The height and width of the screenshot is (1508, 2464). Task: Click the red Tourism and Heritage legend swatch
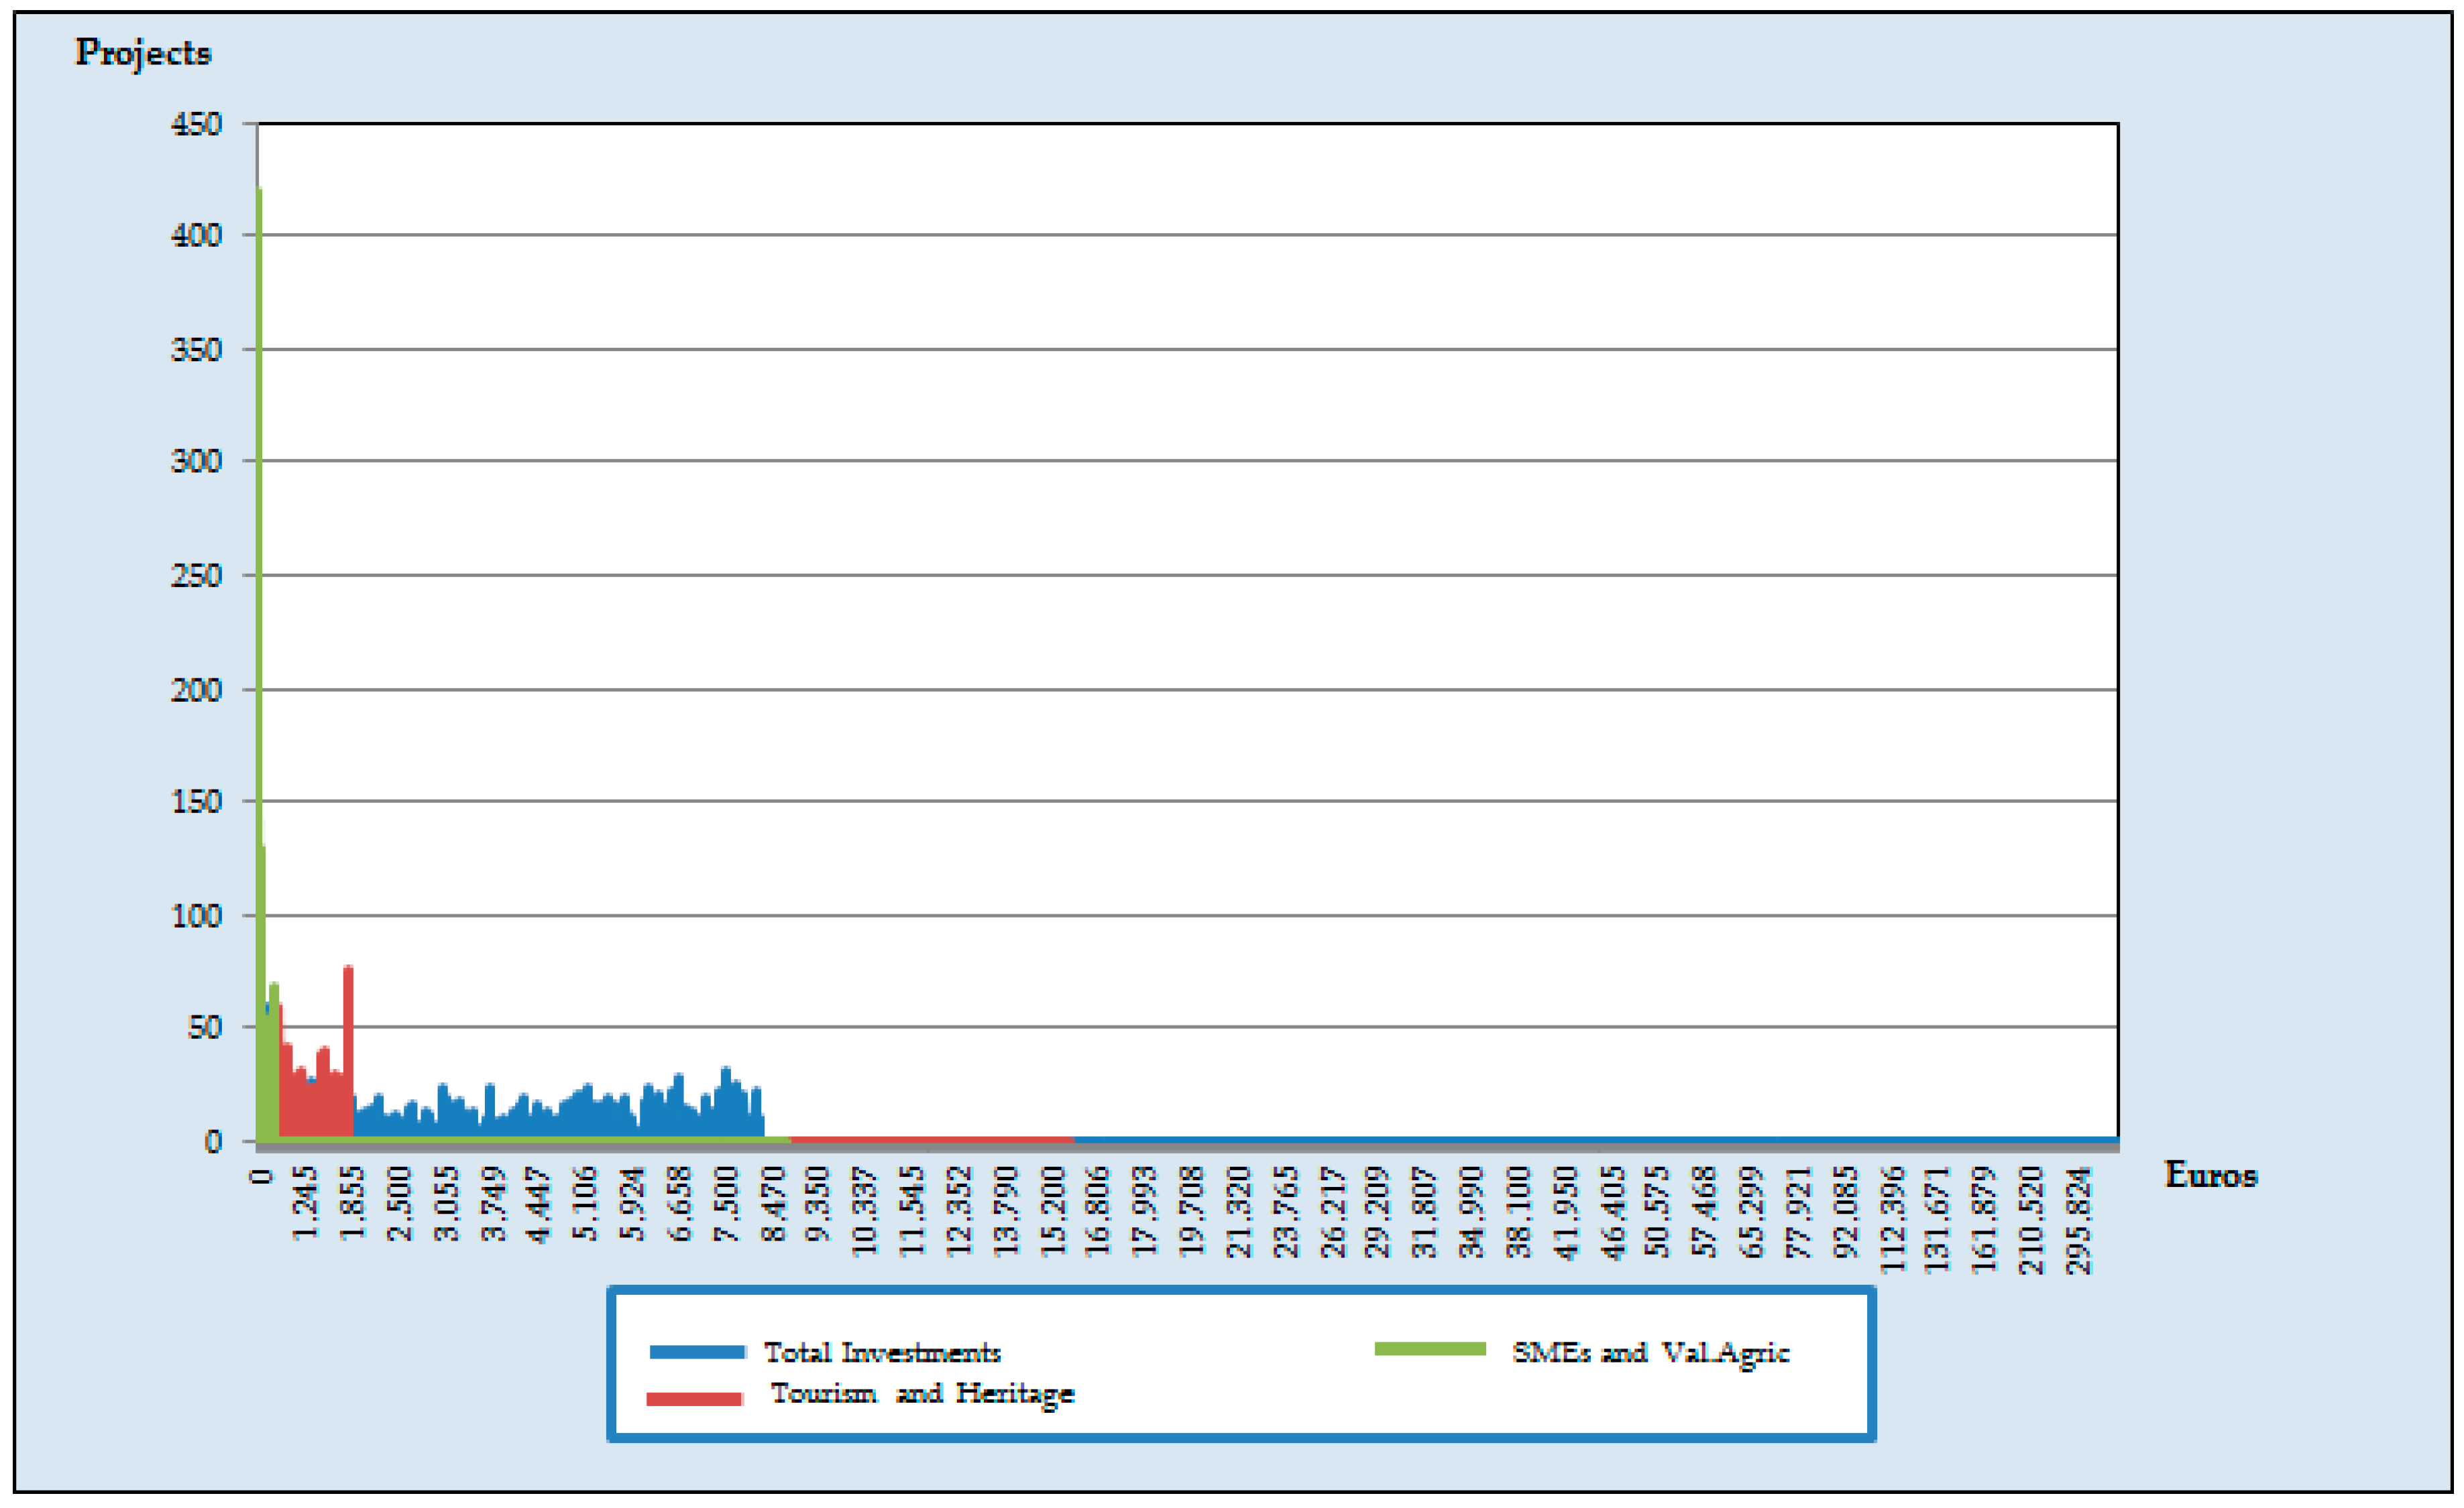(x=694, y=1399)
